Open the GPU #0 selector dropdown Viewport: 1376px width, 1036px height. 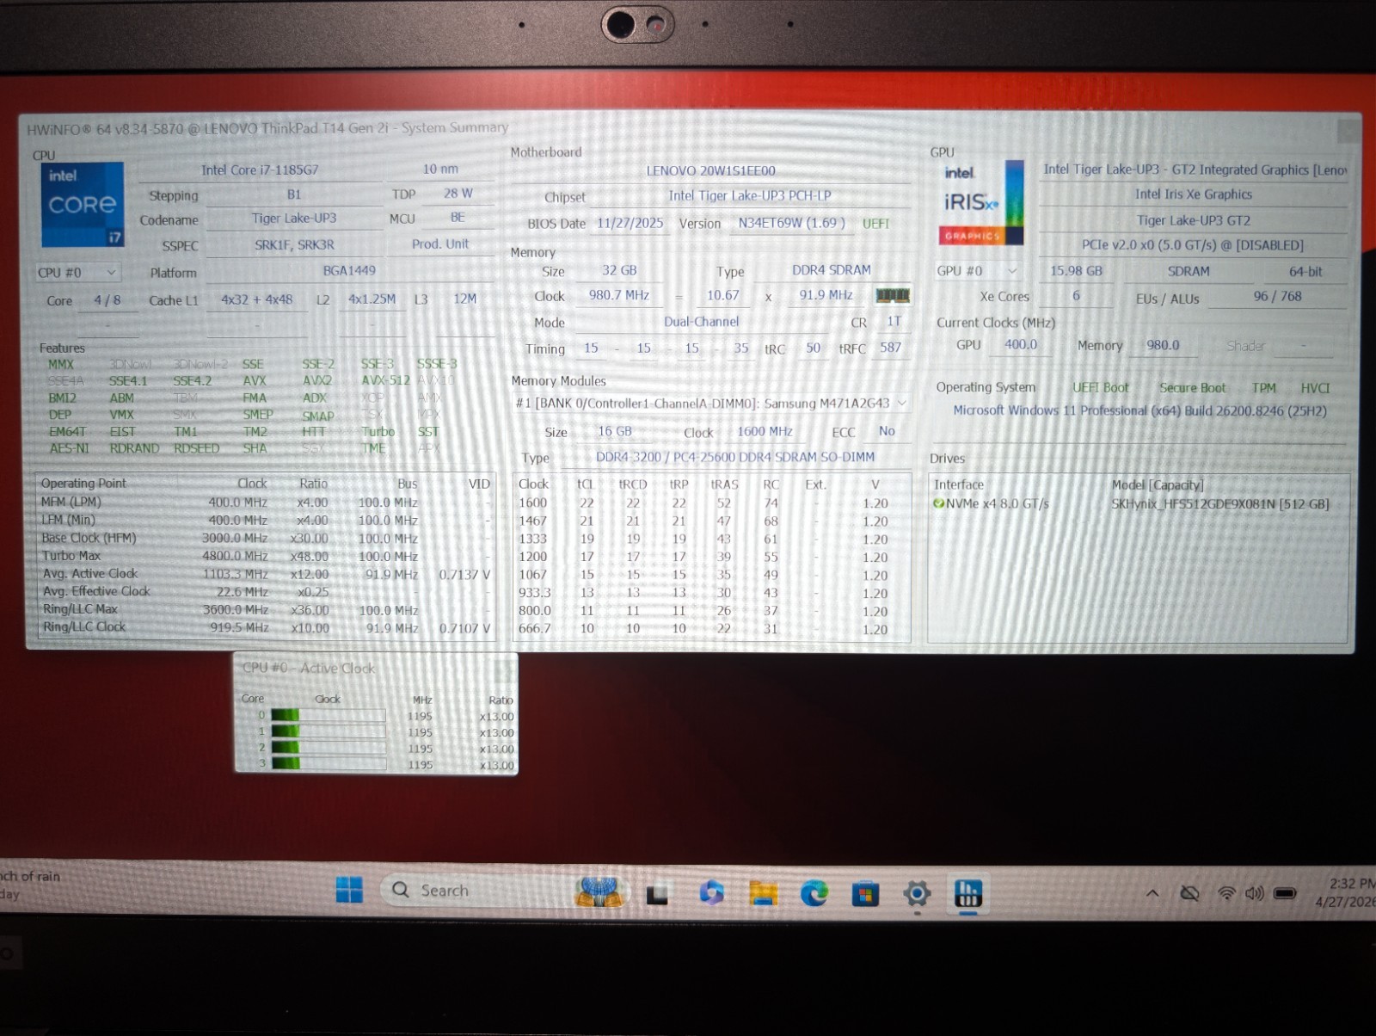979,271
